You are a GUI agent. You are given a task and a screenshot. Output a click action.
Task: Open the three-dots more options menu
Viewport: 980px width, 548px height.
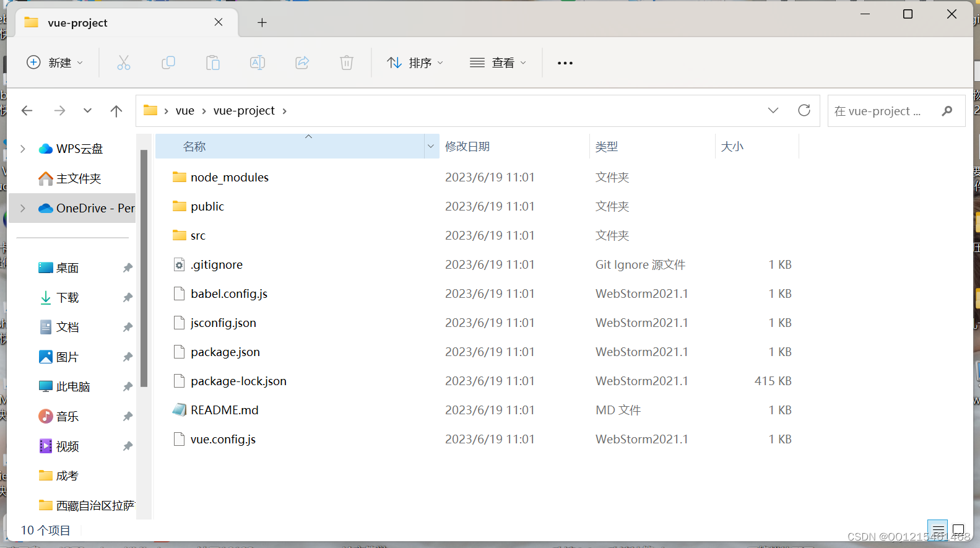tap(565, 63)
